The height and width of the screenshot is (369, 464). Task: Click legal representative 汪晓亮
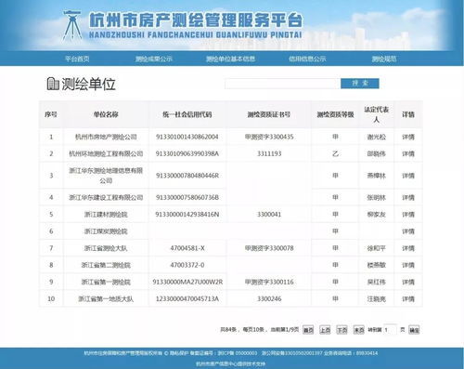(377, 299)
